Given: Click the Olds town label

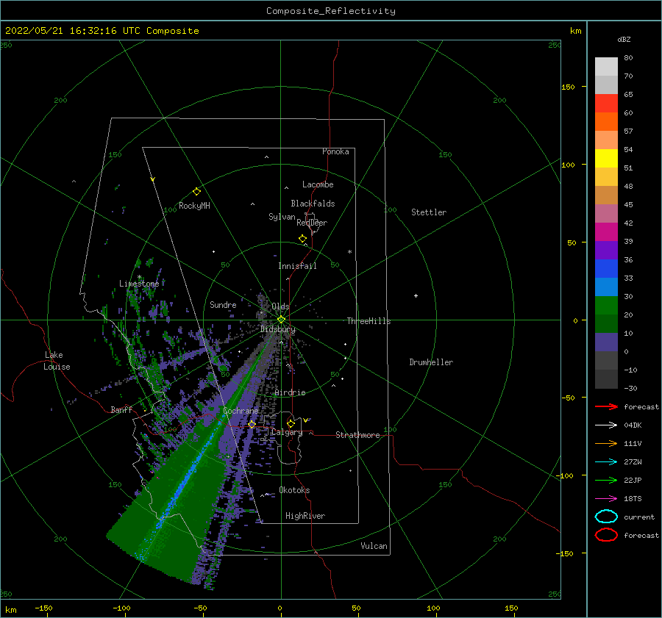Looking at the screenshot, I should pos(280,306).
